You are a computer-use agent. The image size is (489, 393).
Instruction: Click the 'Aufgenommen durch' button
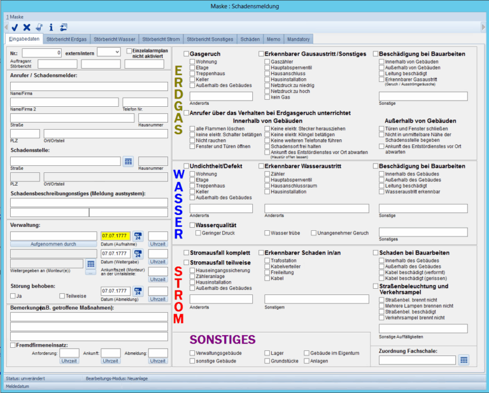[53, 244]
